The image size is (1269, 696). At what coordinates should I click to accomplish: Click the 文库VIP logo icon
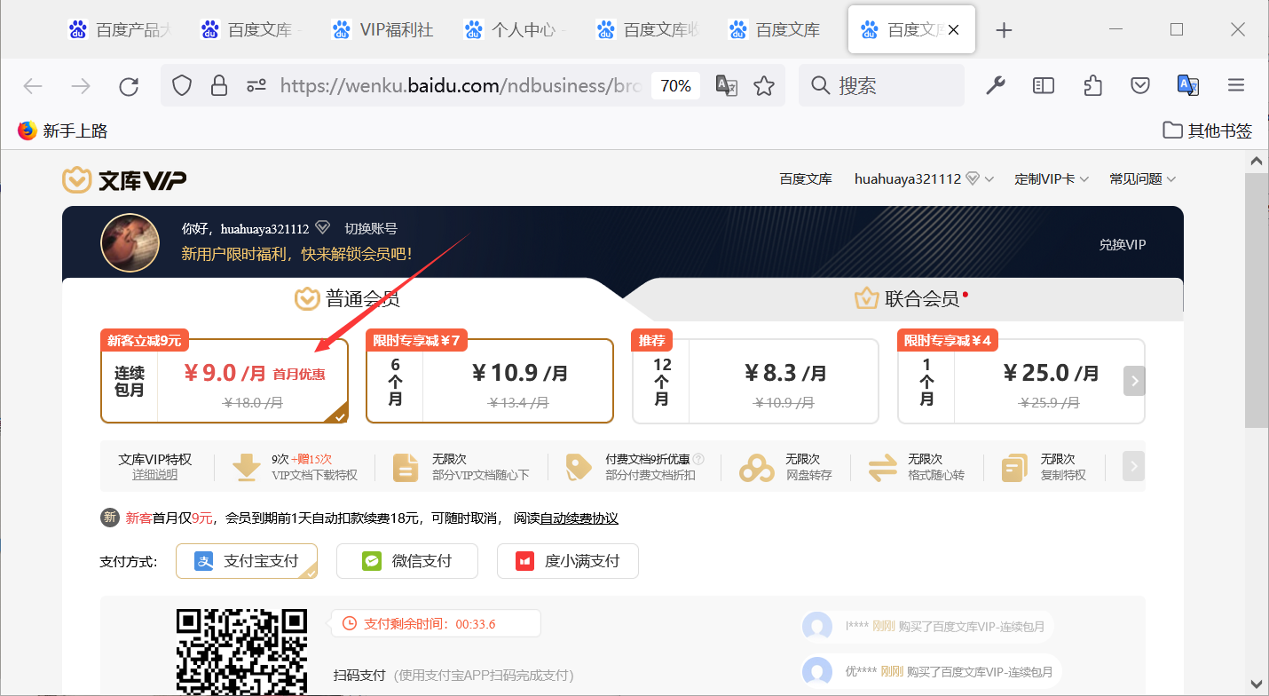[76, 178]
